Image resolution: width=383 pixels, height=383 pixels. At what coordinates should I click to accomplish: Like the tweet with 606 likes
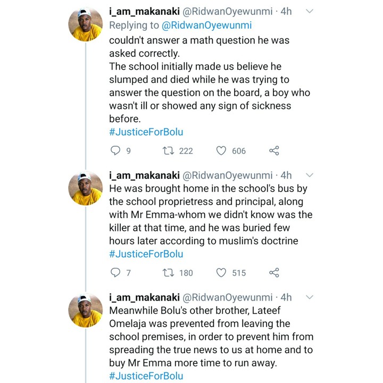click(x=221, y=151)
